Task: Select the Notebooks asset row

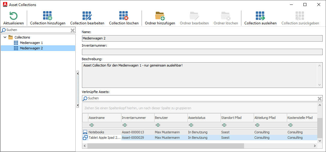Action: click(x=96, y=132)
